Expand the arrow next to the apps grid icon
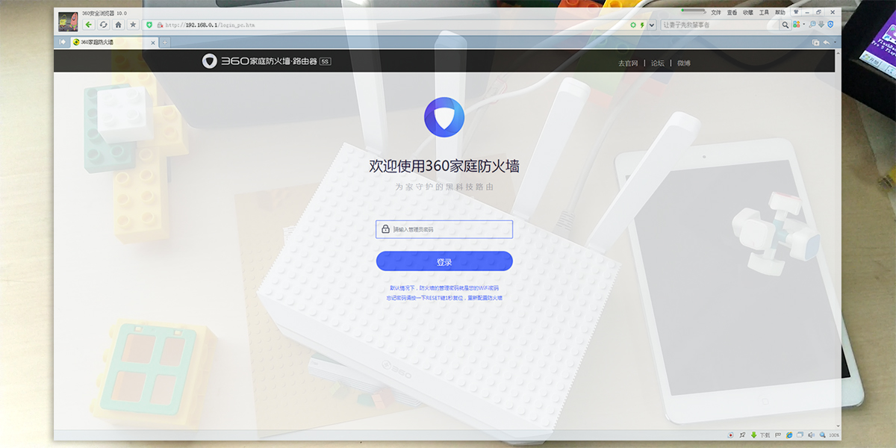Viewport: 896px width, 448px height. pos(804,24)
